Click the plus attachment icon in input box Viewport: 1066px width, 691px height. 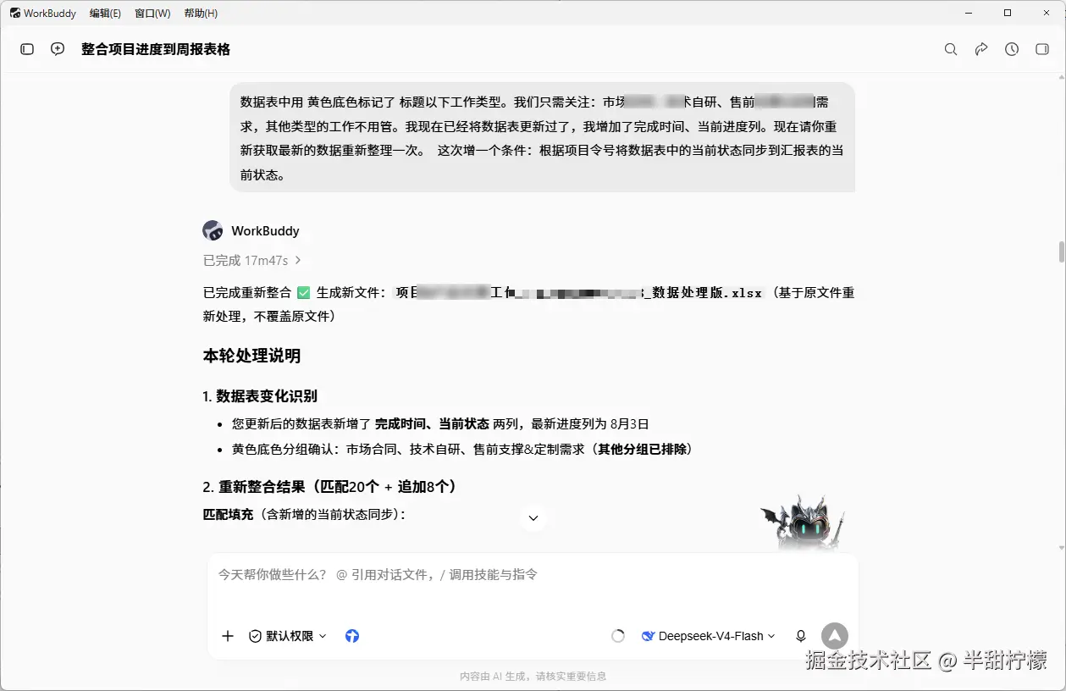[x=228, y=636]
